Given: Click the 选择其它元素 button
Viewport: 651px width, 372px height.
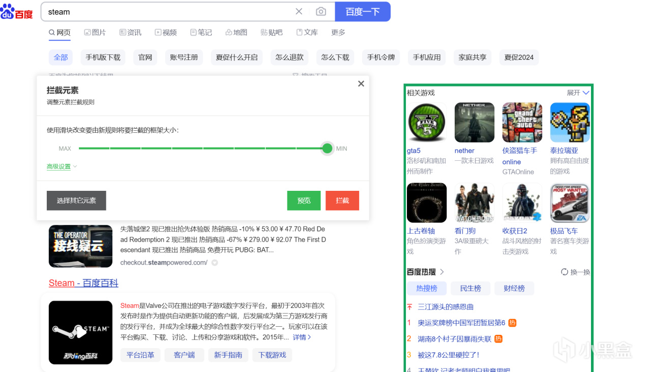Looking at the screenshot, I should (x=76, y=201).
